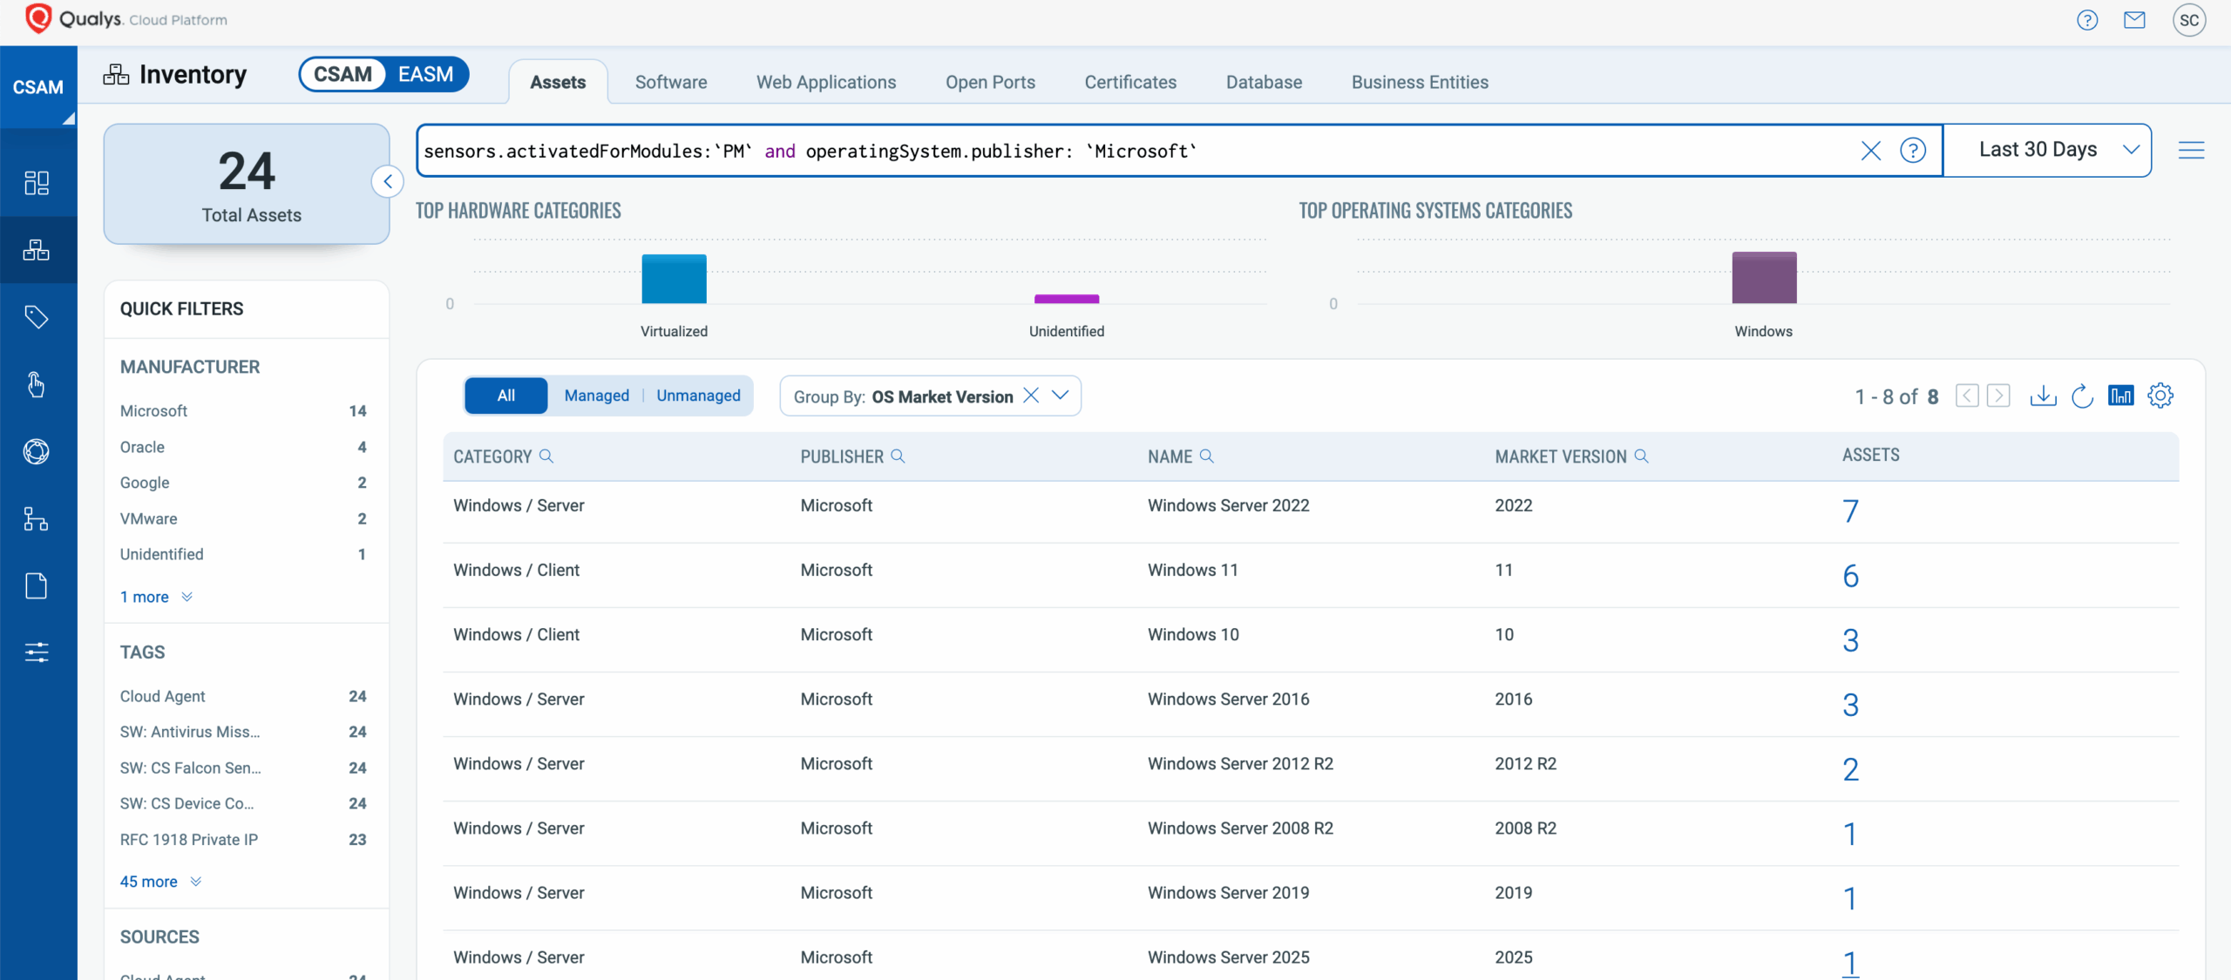Expand 45 more tags
The height and width of the screenshot is (980, 2231).
160,882
